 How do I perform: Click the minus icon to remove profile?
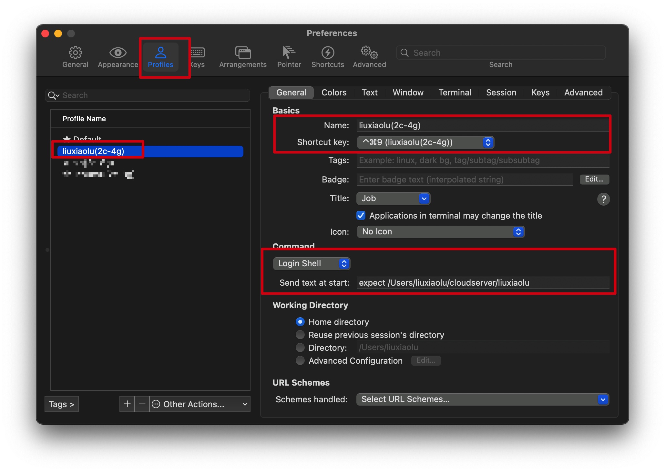142,404
